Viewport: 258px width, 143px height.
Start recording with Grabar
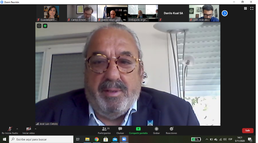click(156, 130)
